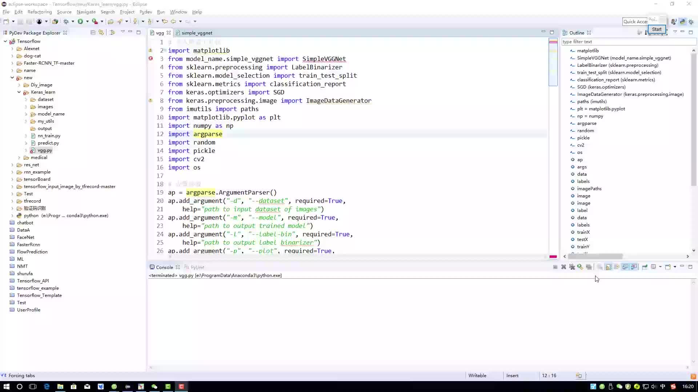This screenshot has width=698, height=392.
Task: Open WeChat from the taskbar
Action: point(155,387)
